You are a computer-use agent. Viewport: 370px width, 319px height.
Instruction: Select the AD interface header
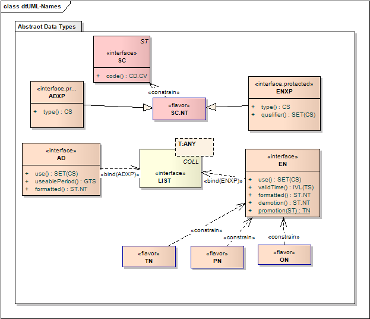pos(61,154)
